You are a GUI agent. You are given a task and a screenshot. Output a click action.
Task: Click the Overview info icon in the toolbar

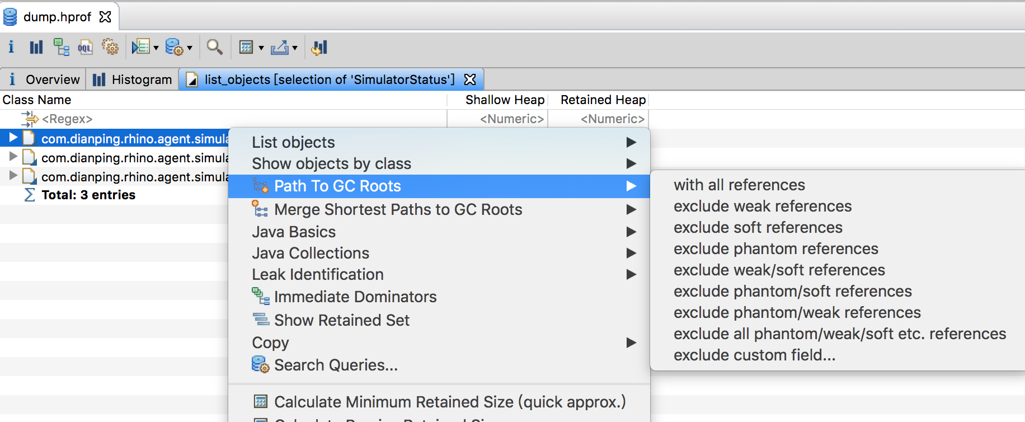[11, 47]
